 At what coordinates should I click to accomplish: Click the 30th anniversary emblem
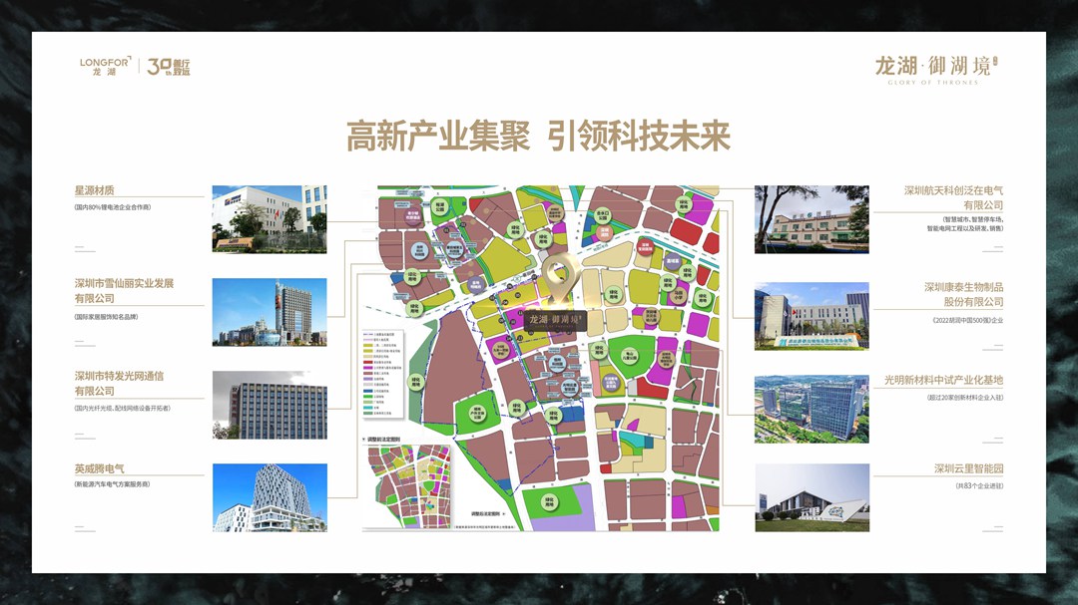pyautogui.click(x=168, y=67)
